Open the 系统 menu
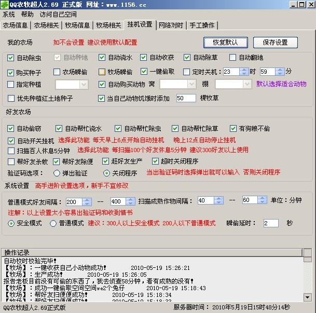316x313 pixels. tap(8, 15)
